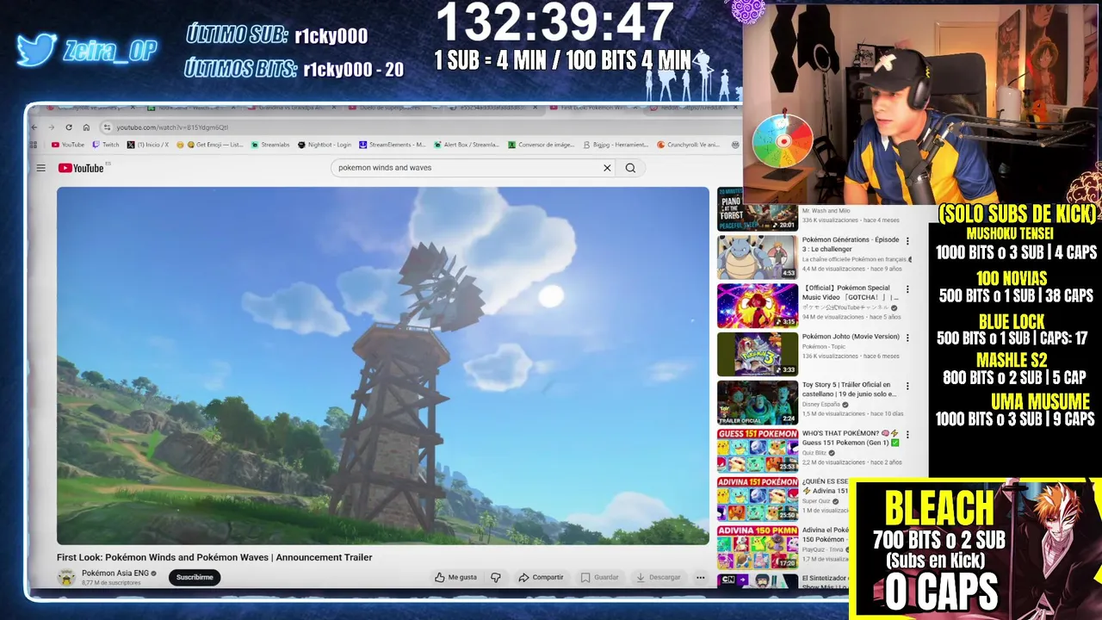Reload the page with the refresh icon
The image size is (1102, 620).
pos(69,127)
